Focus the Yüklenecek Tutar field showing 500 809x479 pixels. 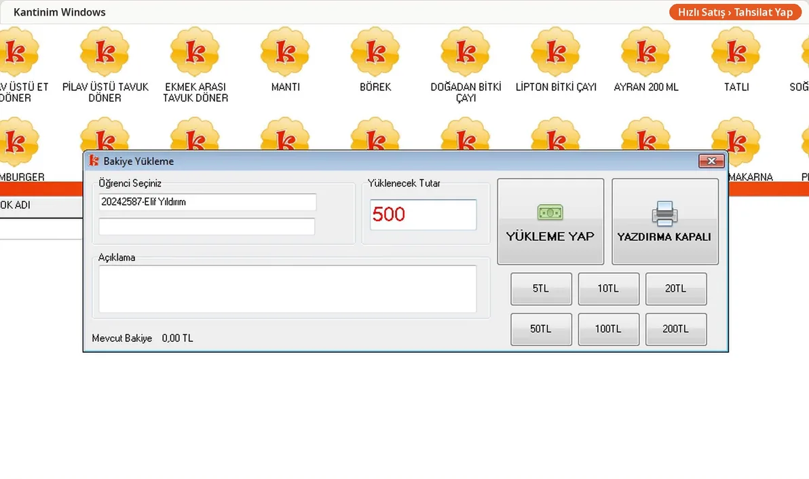(x=423, y=214)
